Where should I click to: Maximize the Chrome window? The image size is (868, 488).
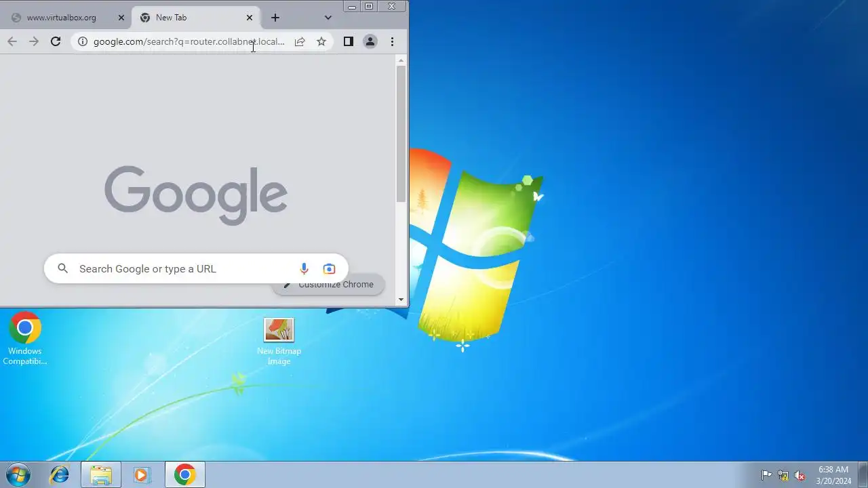coord(369,6)
